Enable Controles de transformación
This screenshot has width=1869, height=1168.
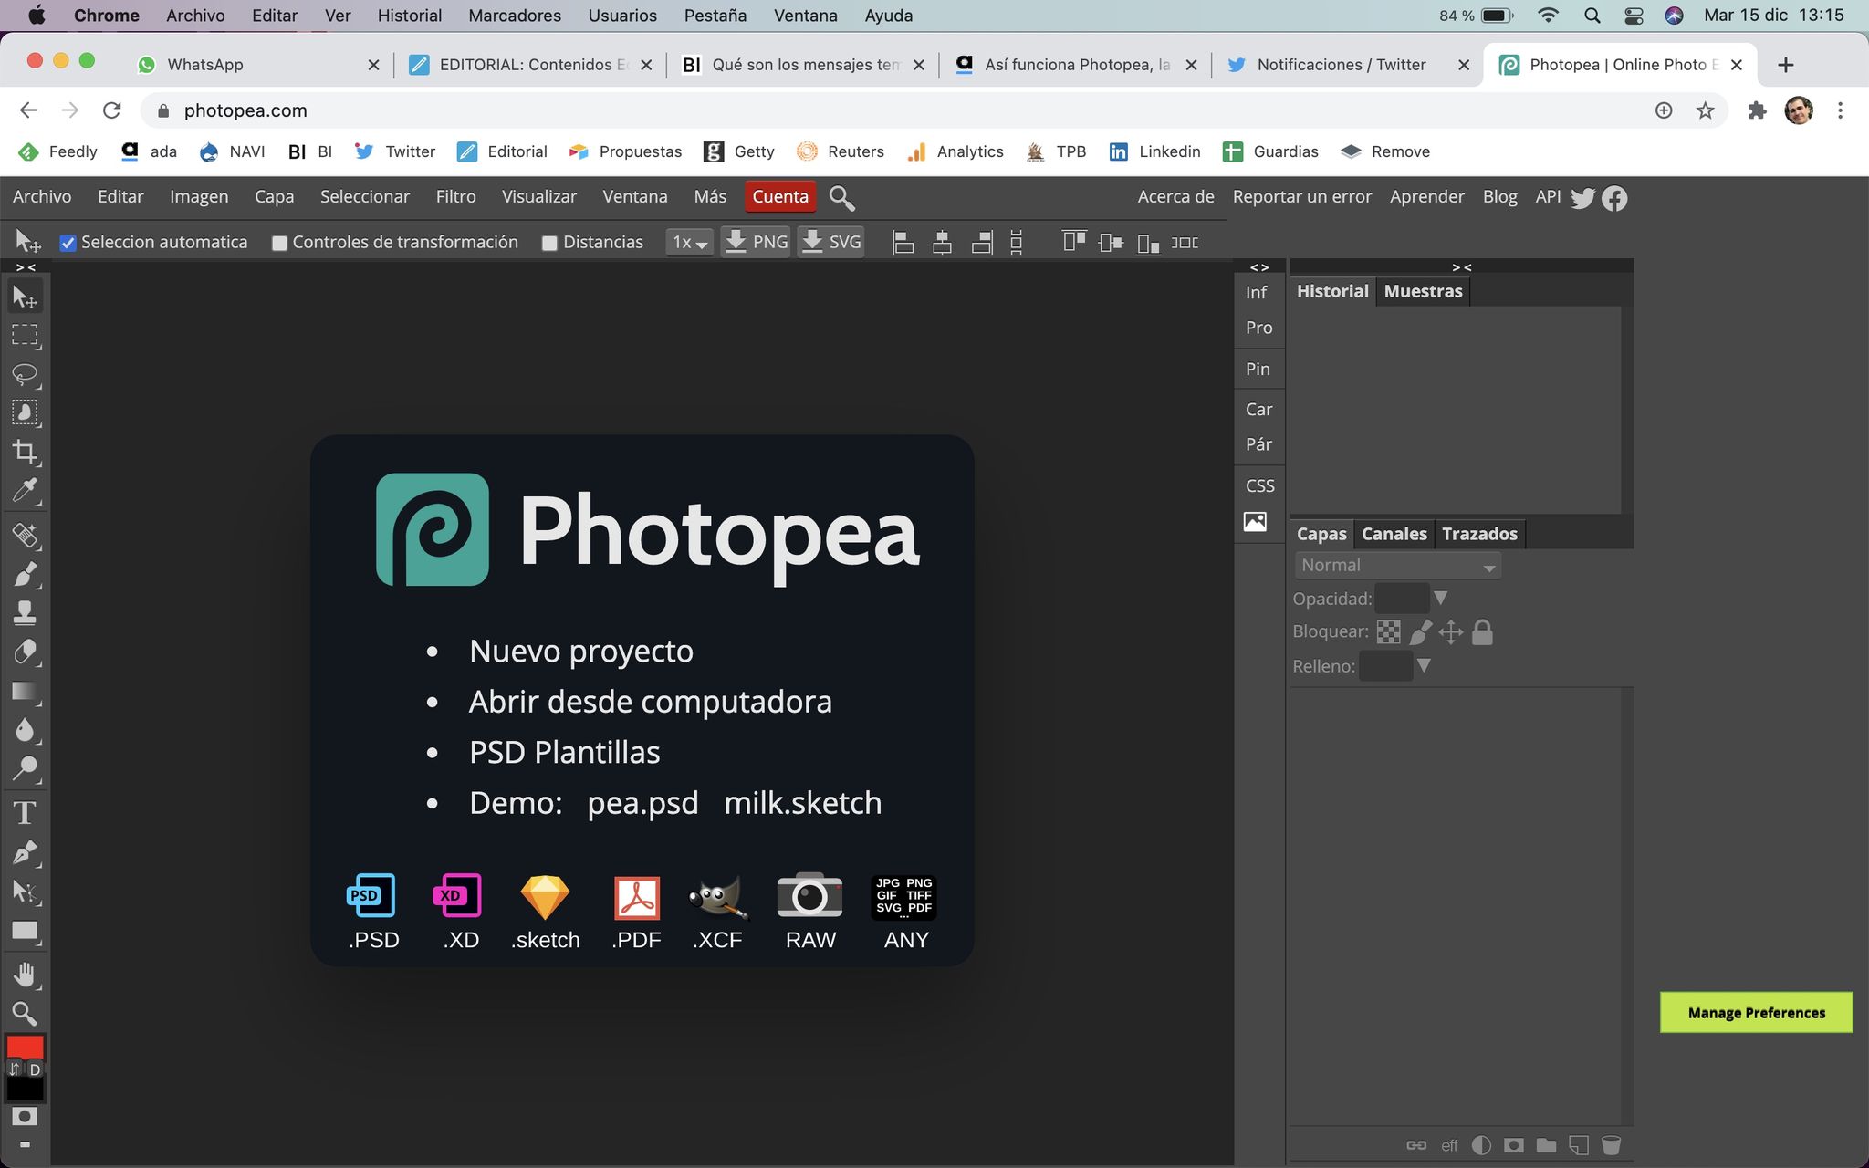280,242
